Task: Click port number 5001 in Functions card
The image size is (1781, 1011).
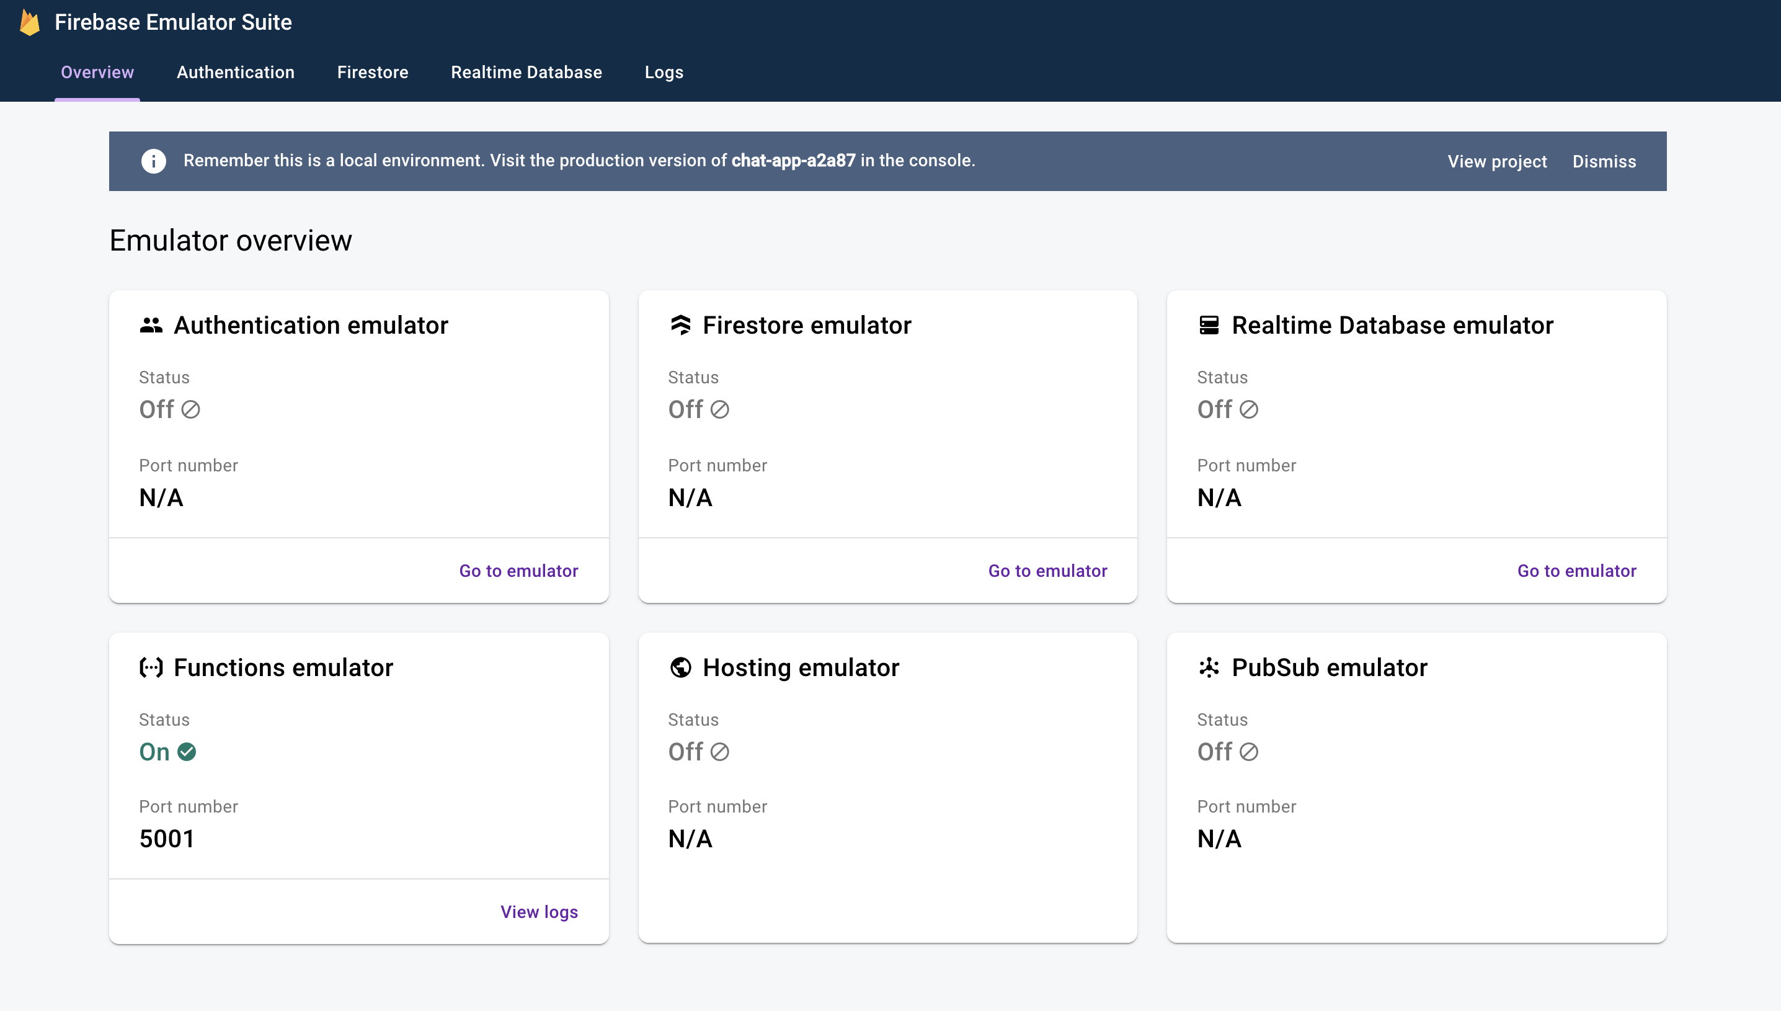Action: (167, 839)
